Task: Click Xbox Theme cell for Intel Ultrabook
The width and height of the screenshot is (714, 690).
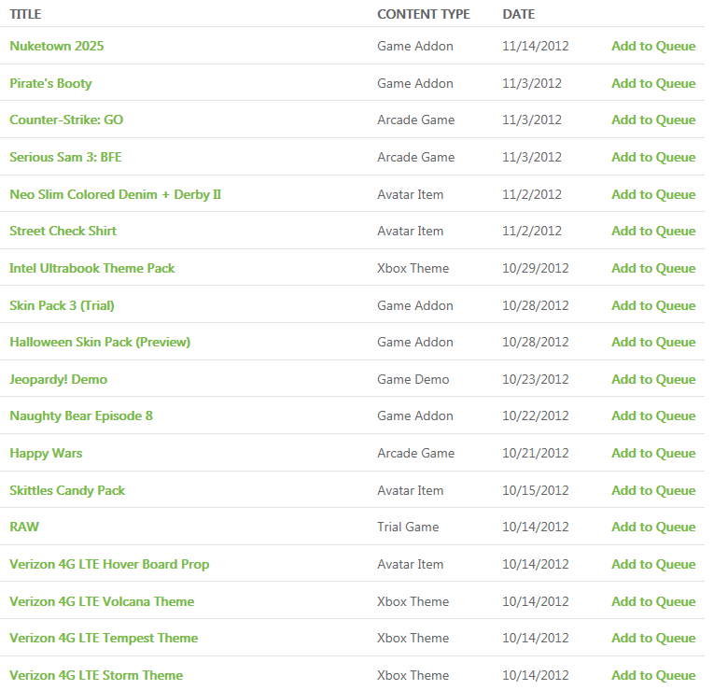Action: pos(413,268)
